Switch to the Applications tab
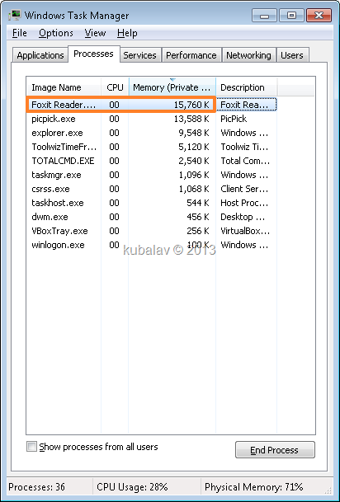 [x=40, y=55]
